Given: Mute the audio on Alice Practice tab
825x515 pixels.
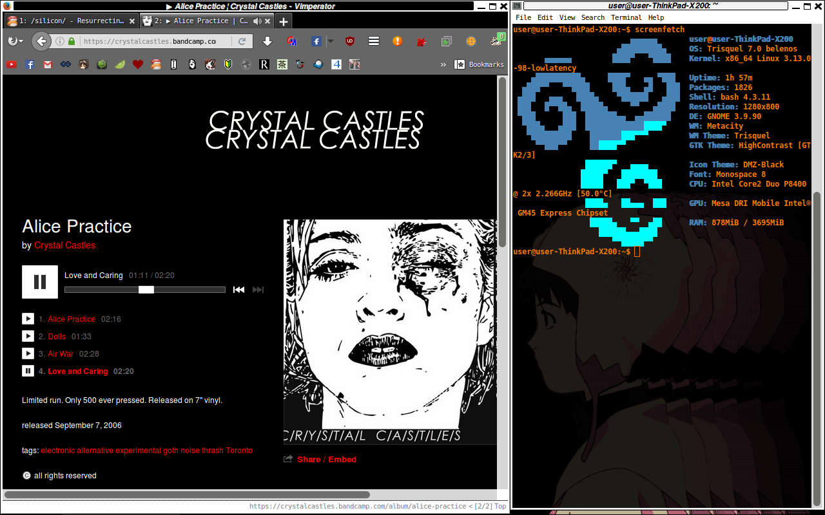Looking at the screenshot, I should [x=257, y=21].
